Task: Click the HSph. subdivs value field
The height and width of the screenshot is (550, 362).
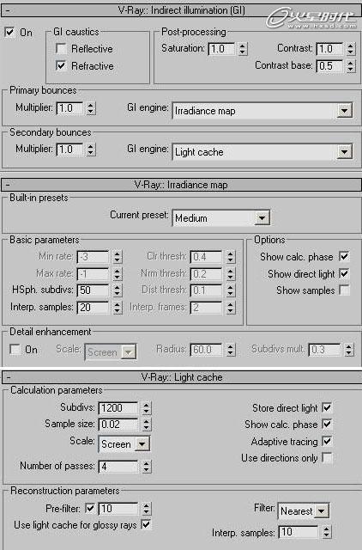Action: [94, 290]
